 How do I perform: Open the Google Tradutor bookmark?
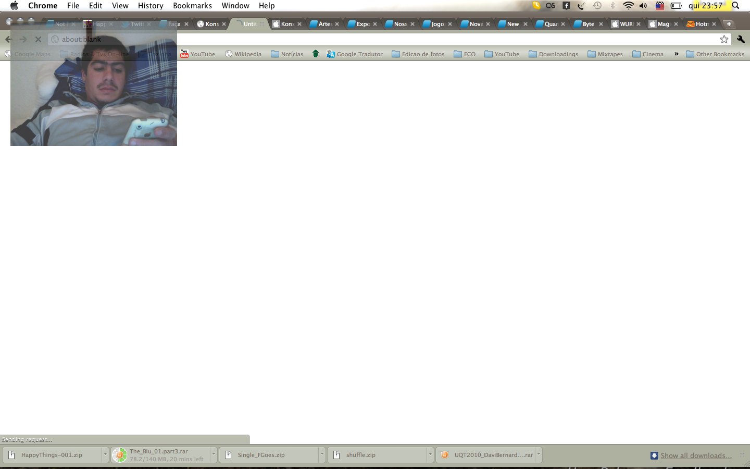355,54
